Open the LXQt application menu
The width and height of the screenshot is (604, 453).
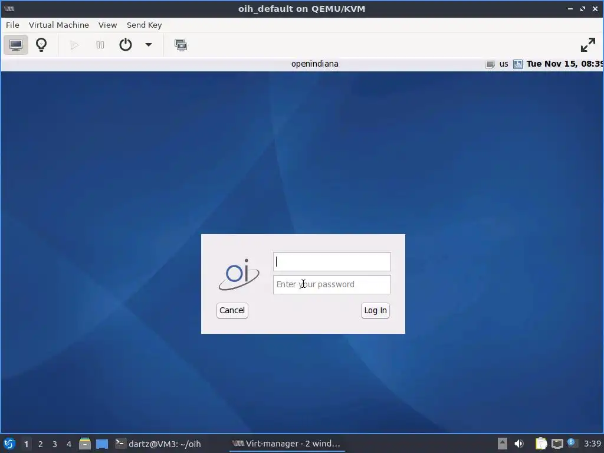[x=9, y=444]
